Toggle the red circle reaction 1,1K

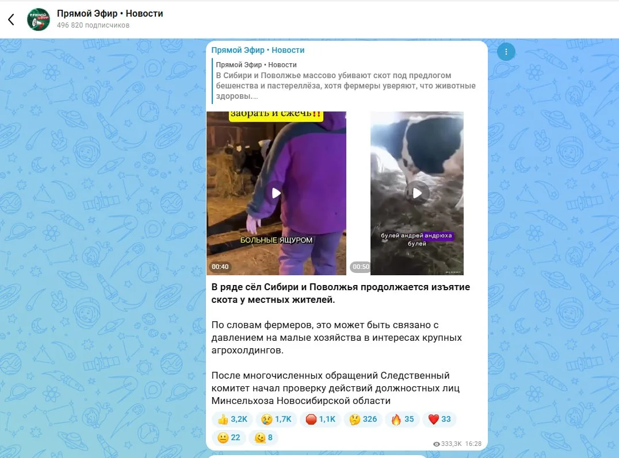point(320,419)
